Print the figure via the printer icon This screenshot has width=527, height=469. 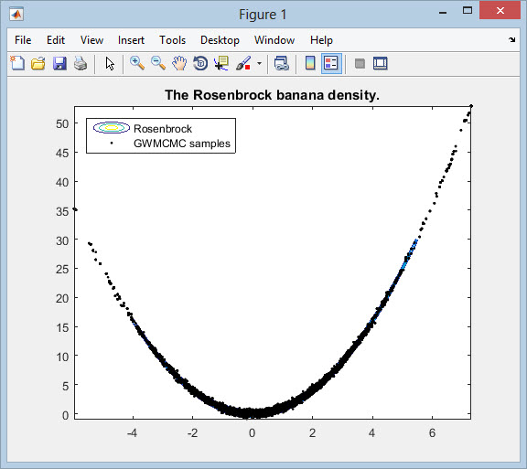[x=81, y=63]
